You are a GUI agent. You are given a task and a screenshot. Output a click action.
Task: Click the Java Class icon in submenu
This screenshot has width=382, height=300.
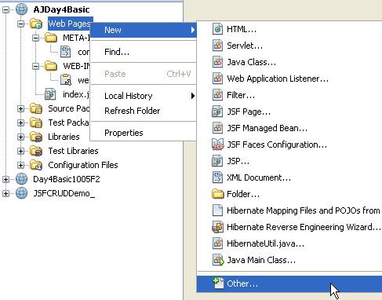click(217, 62)
